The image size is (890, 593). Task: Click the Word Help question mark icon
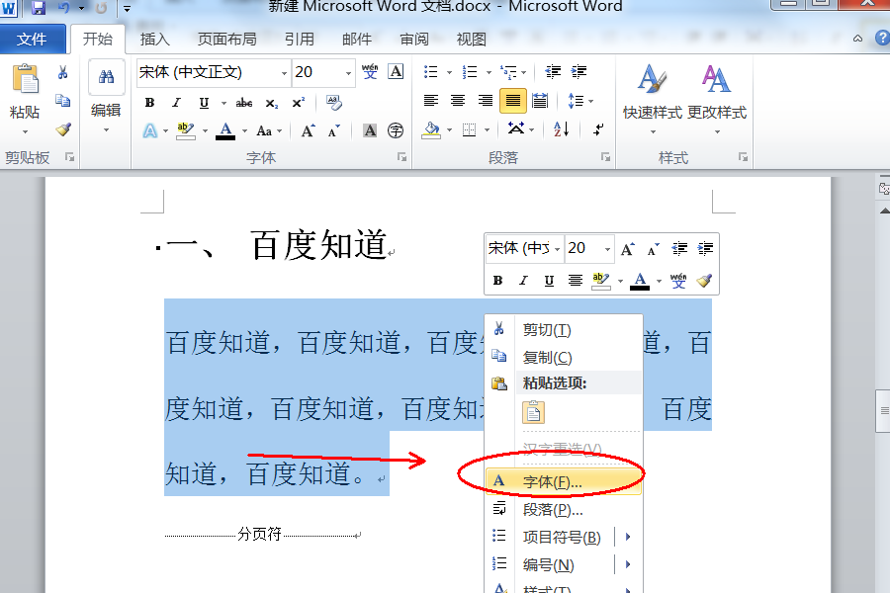(x=882, y=38)
